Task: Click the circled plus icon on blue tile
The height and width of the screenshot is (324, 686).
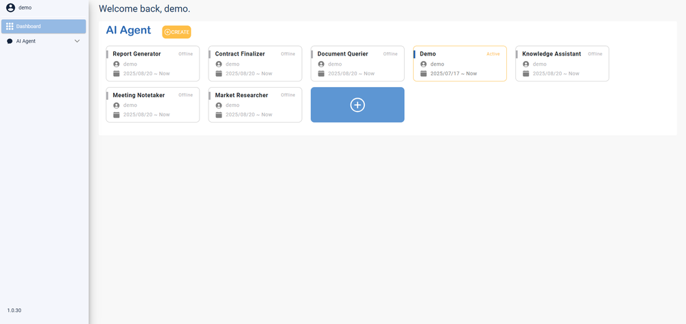Action: pyautogui.click(x=357, y=105)
